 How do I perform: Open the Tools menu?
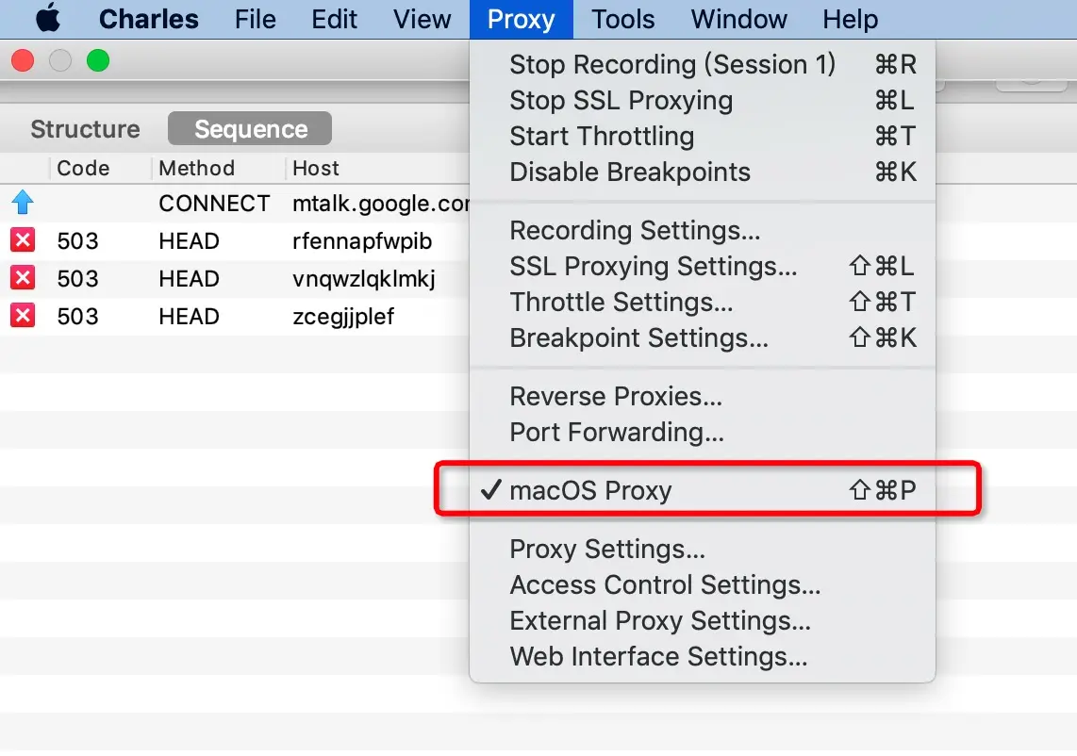point(622,19)
